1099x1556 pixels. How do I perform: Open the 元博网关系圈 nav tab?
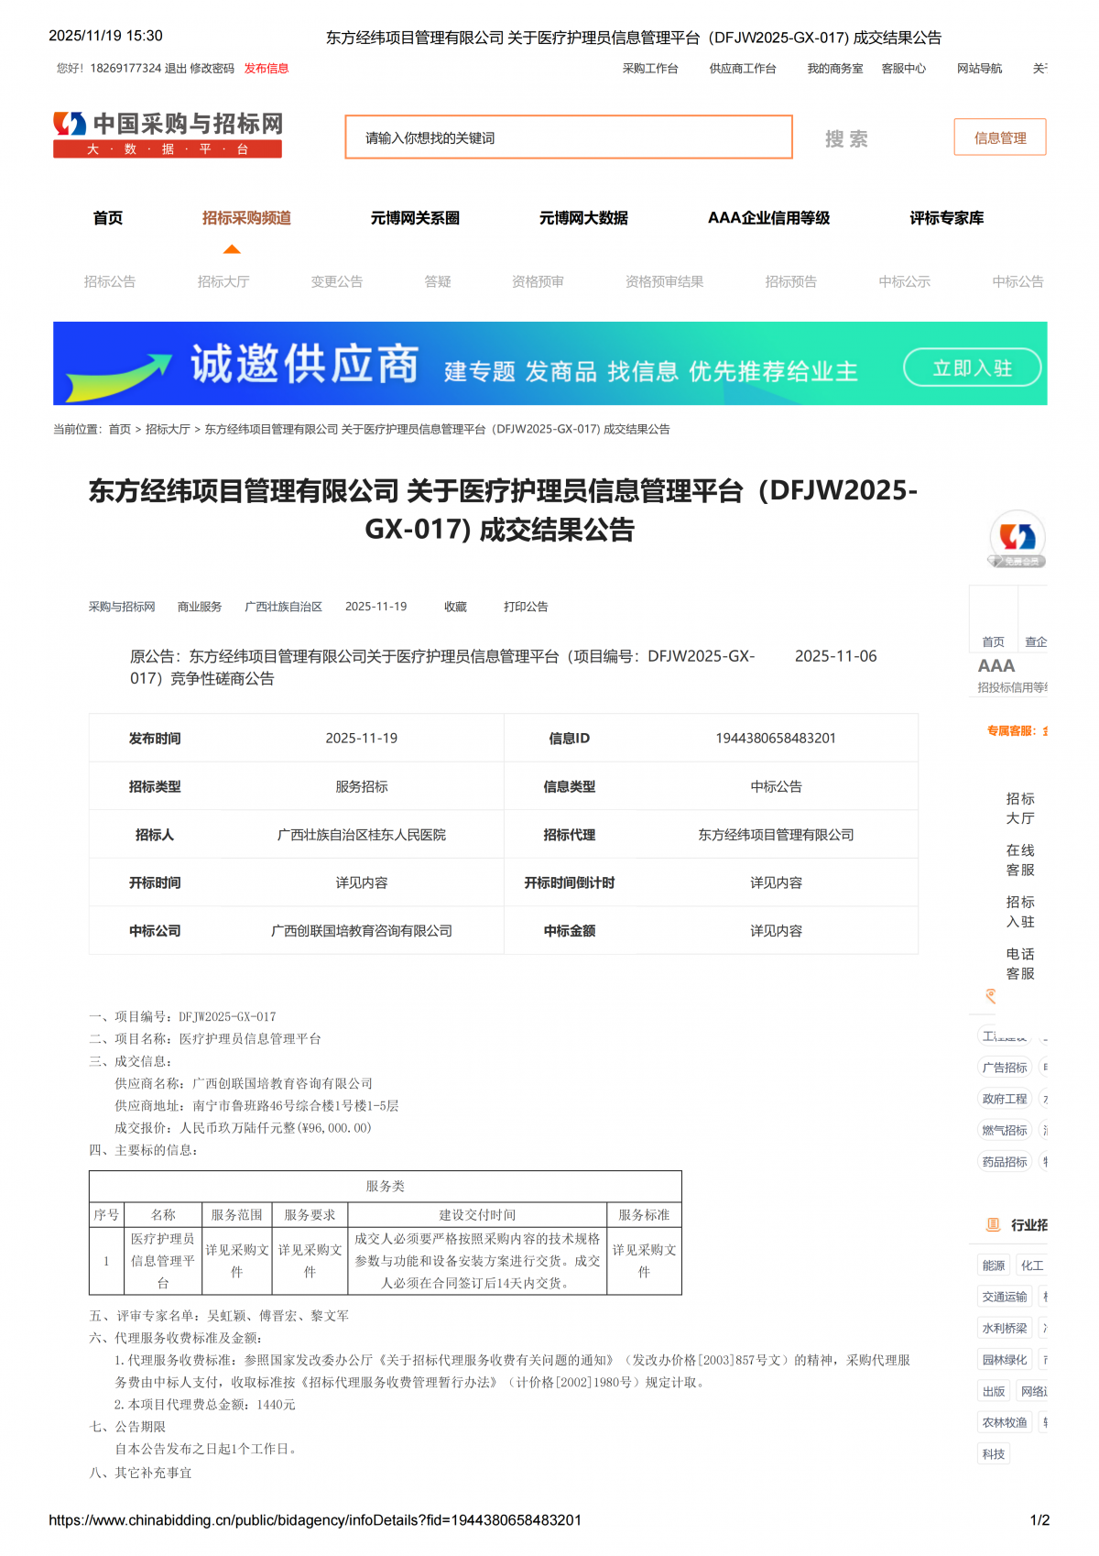pyautogui.click(x=416, y=218)
